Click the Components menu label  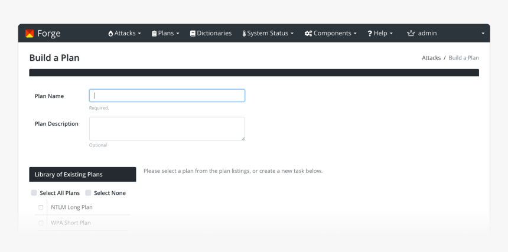tap(333, 33)
